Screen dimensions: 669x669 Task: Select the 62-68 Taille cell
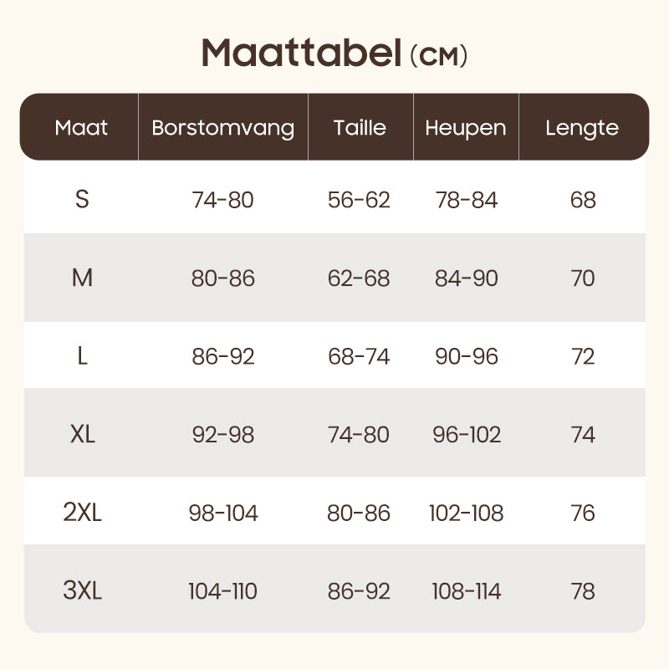(359, 278)
